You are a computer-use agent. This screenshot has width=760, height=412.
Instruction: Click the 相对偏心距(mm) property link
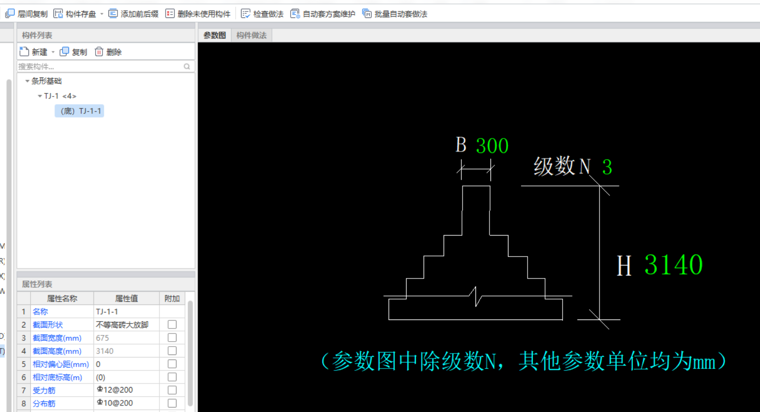tap(61, 364)
